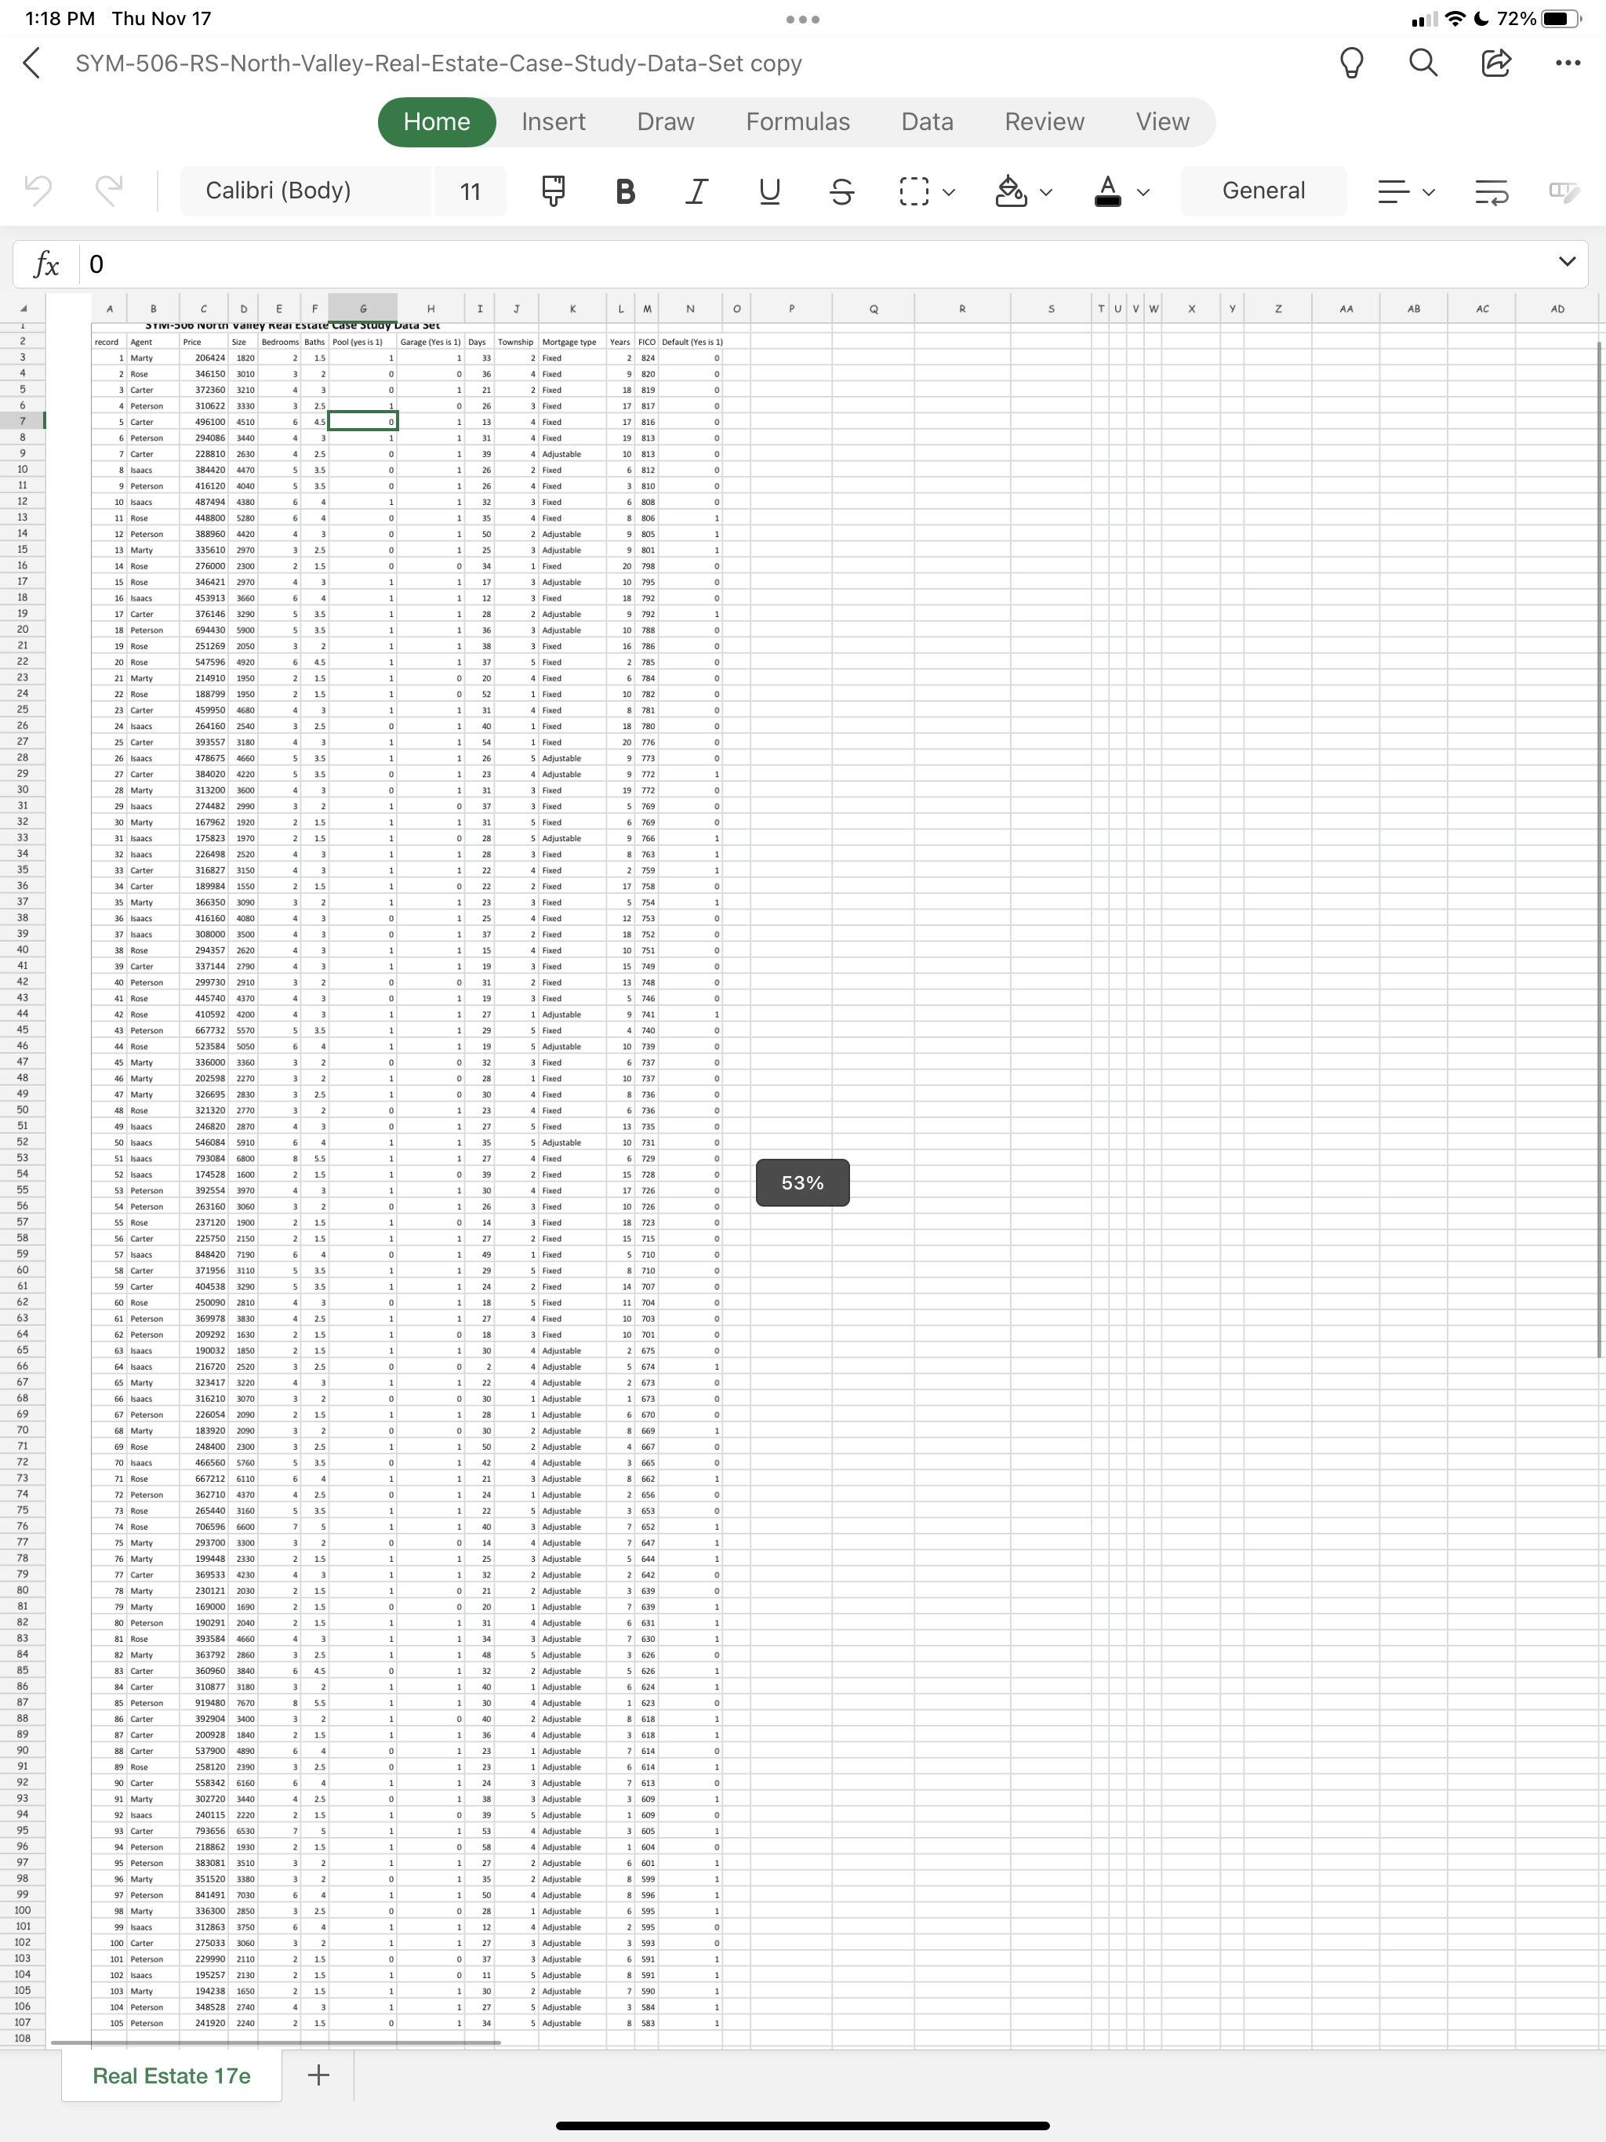The width and height of the screenshot is (1606, 2142).
Task: Open the three-dot more options menu
Action: click(x=1568, y=63)
